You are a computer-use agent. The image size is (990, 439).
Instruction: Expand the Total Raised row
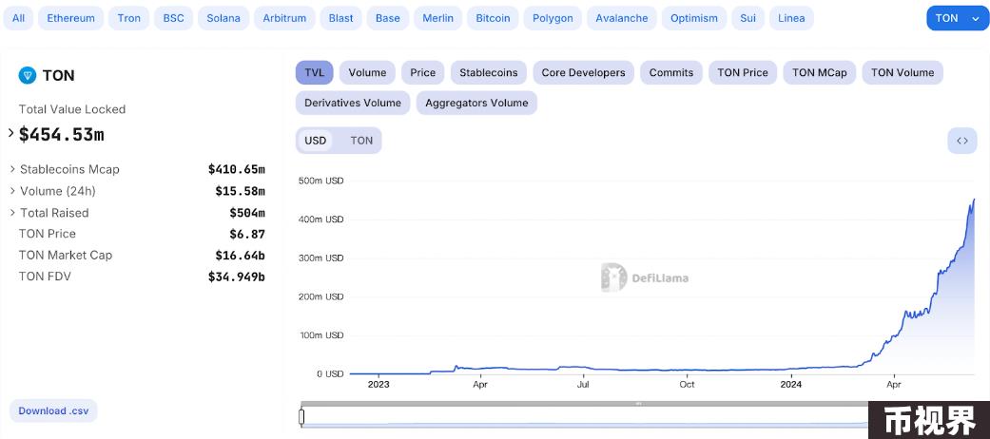[12, 213]
